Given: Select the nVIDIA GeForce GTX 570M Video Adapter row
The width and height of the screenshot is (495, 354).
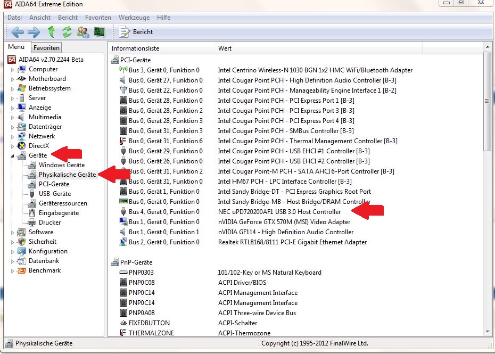Looking at the screenshot, I should click(284, 222).
